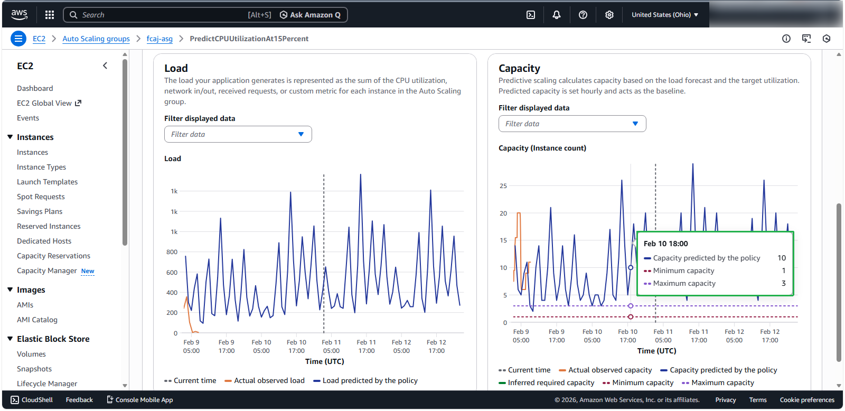
Task: Go to Events in the sidebar
Action: pos(28,118)
